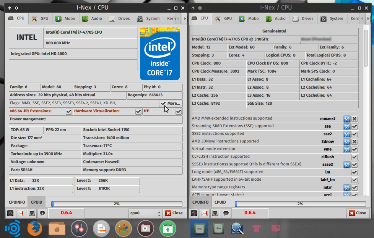
Task: Click the Close button in the right window
Action: point(358,213)
